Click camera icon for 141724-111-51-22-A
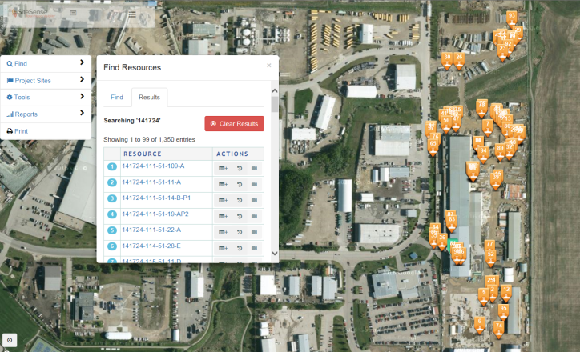This screenshot has width=580, height=352. coord(255,232)
